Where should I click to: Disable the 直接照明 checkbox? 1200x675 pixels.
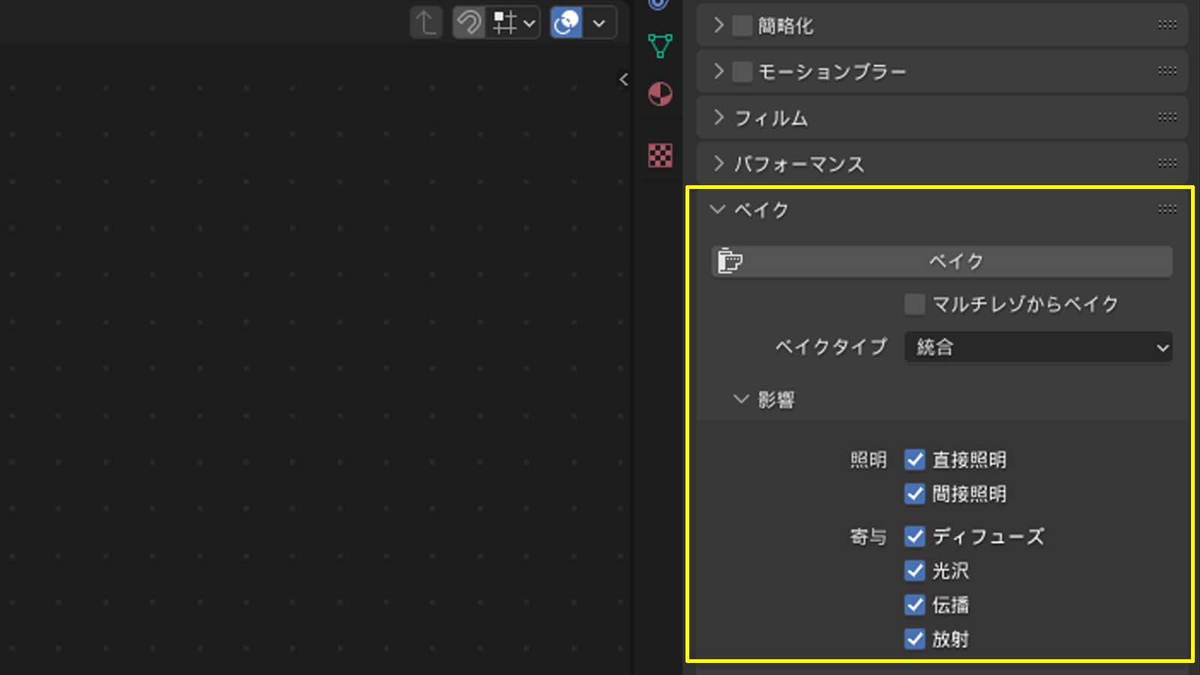(914, 460)
